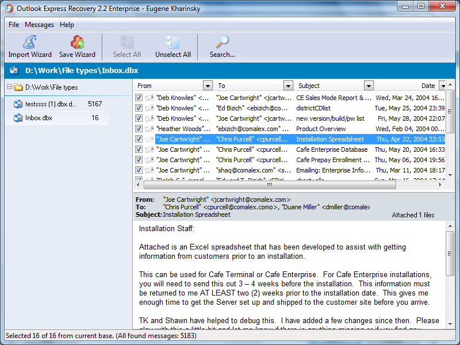This screenshot has height=345, width=460.
Task: Click preview pane scroll-up arrow
Action: tap(450, 226)
